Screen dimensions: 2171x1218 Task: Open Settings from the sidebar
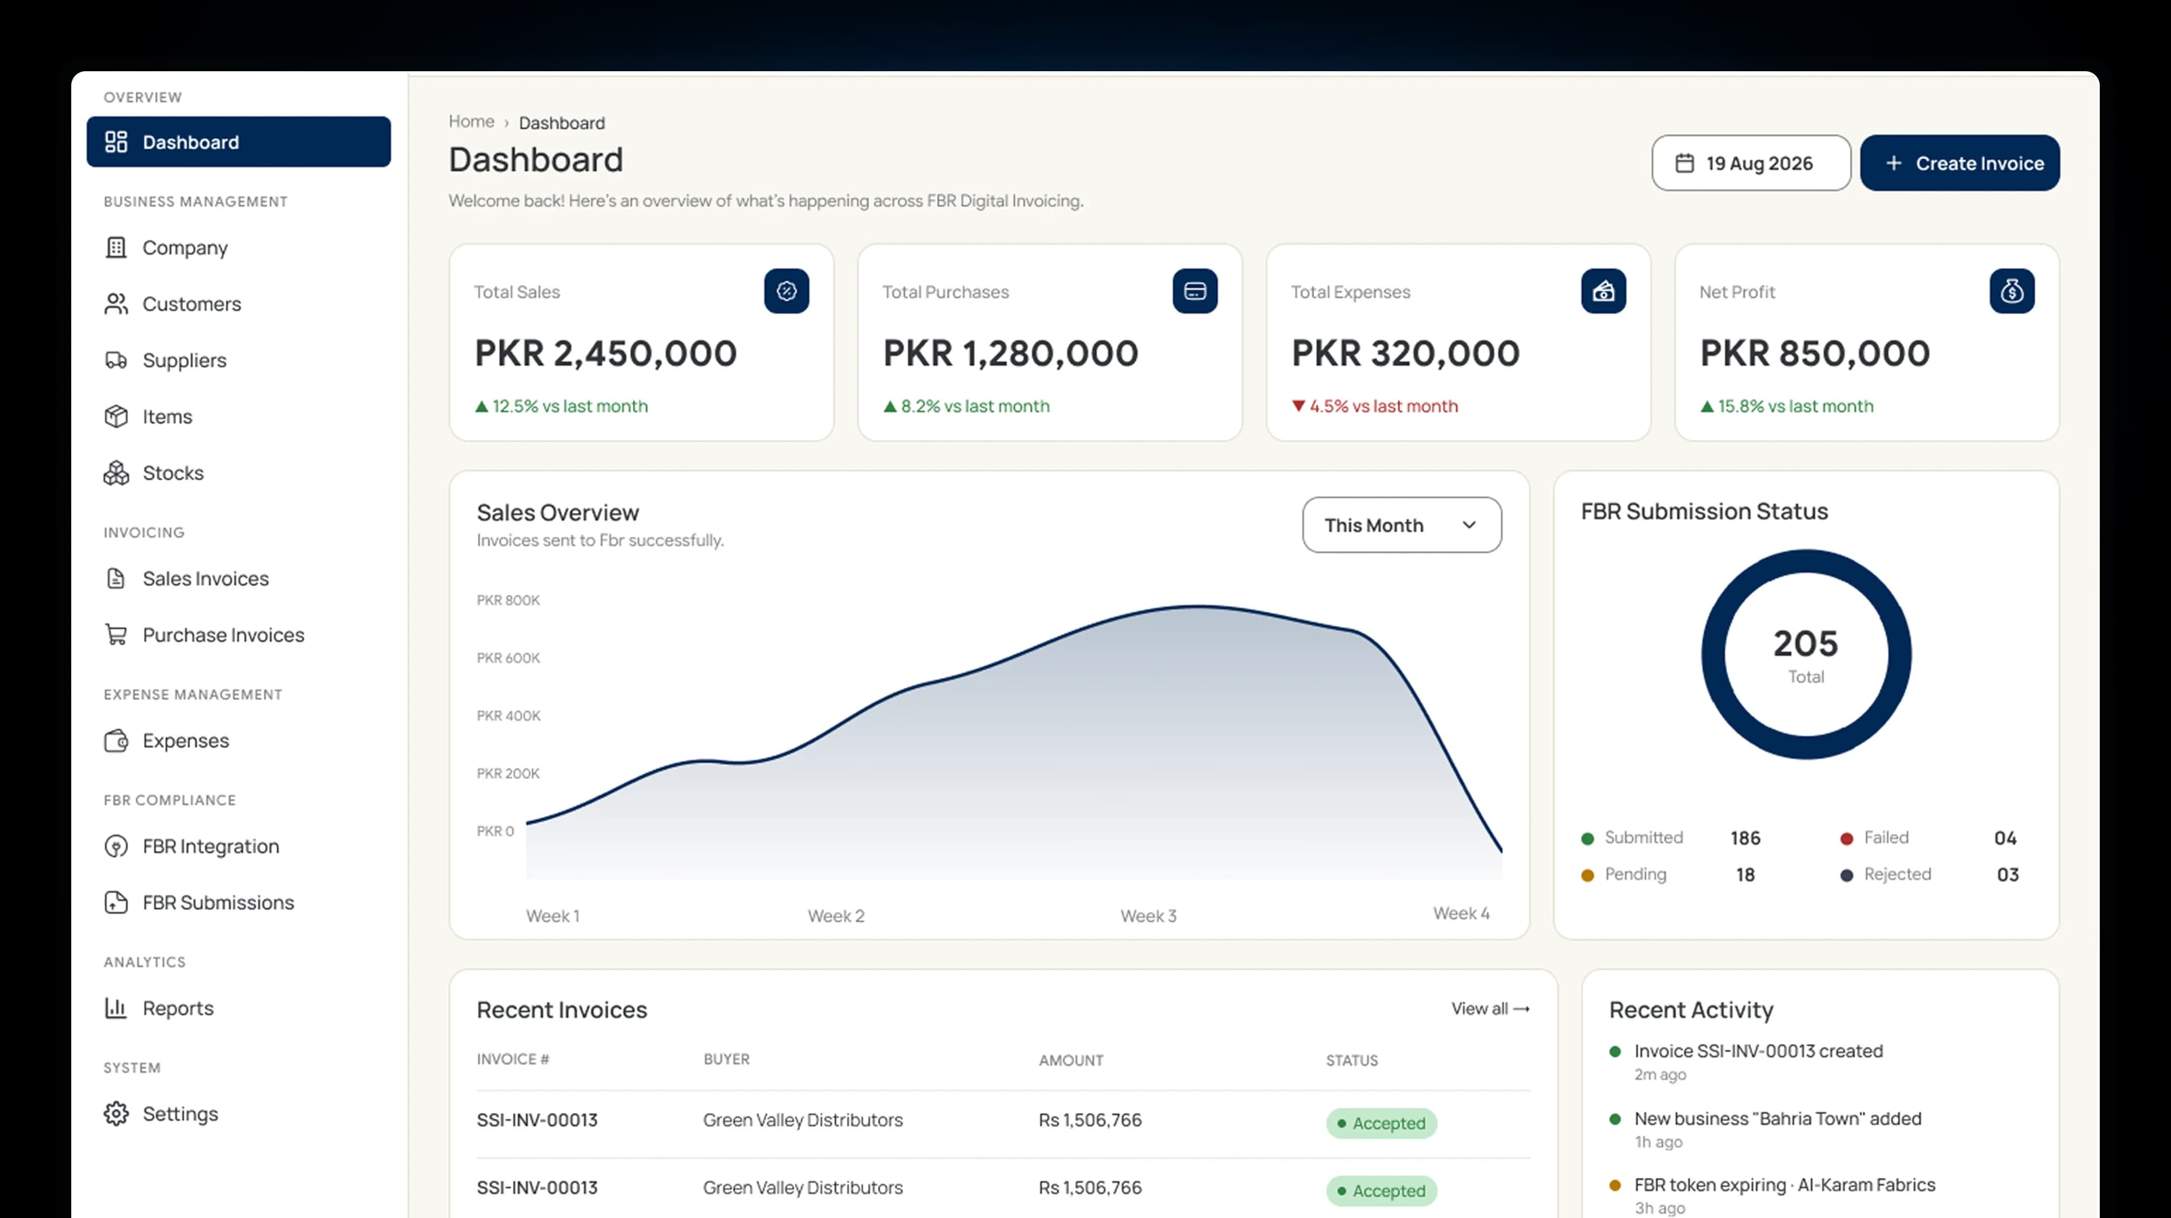(x=239, y=1113)
